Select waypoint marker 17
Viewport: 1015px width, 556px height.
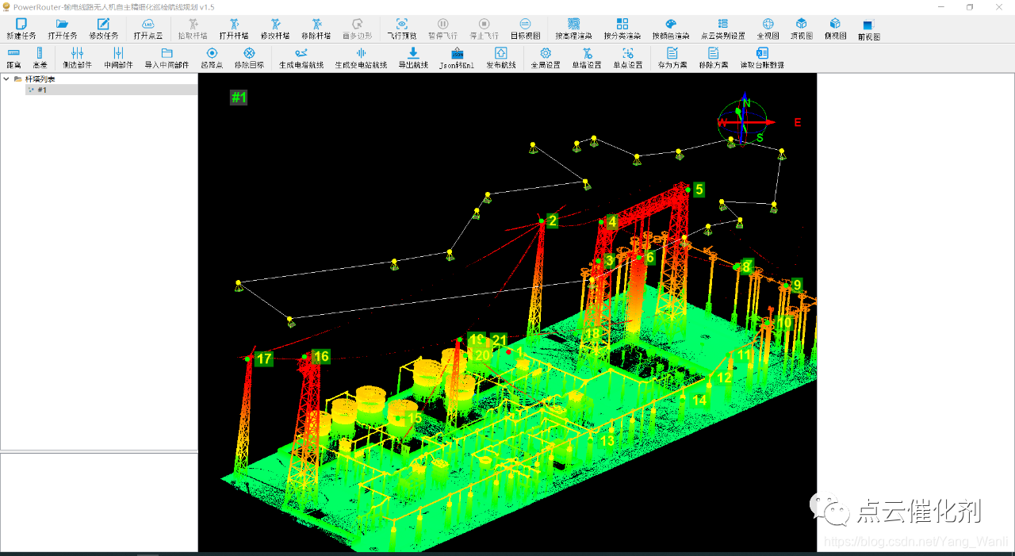click(x=264, y=359)
